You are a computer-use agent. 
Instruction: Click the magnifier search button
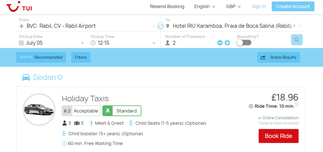pyautogui.click(x=297, y=40)
